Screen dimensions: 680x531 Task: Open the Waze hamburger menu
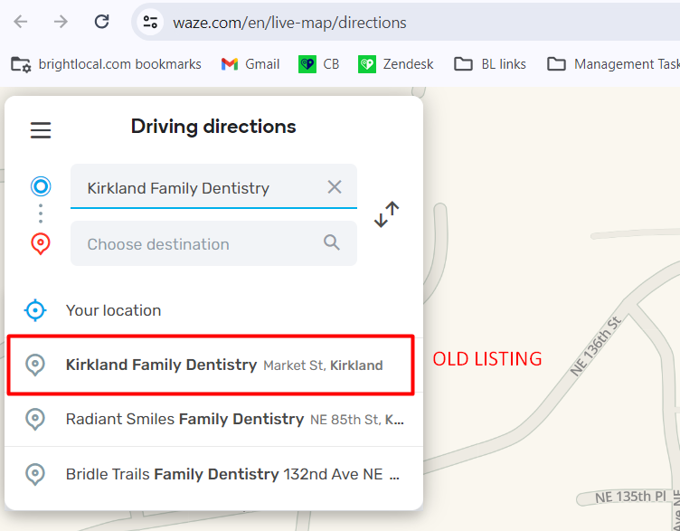[x=41, y=129]
